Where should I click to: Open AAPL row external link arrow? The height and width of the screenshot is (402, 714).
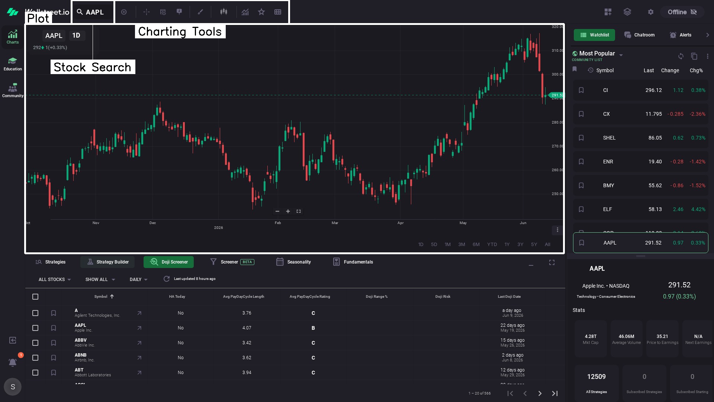point(139,328)
